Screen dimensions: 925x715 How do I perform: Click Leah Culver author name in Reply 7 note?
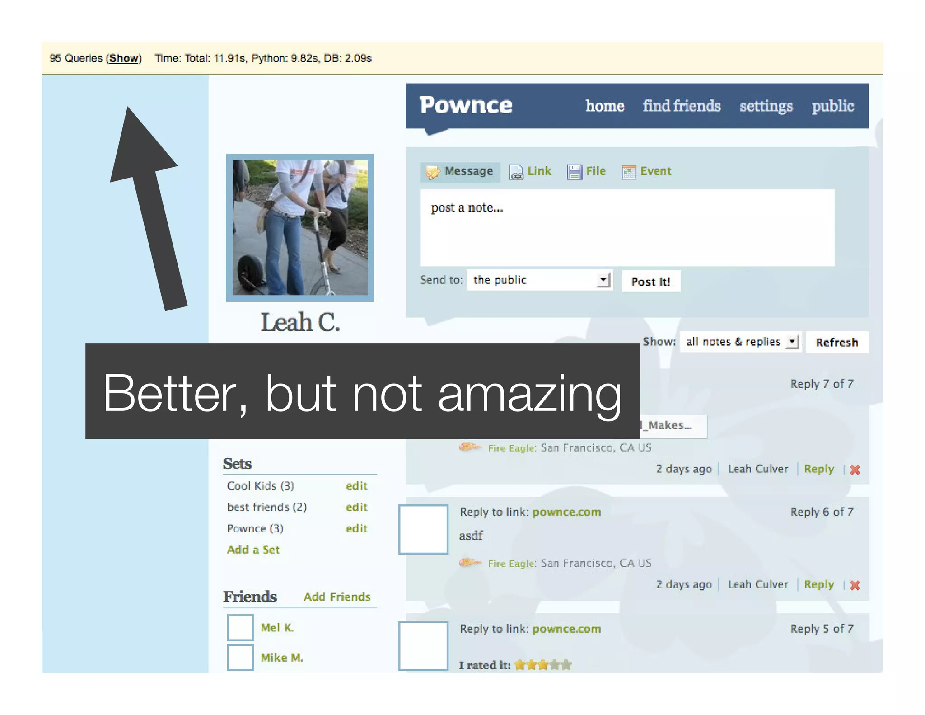pos(758,469)
